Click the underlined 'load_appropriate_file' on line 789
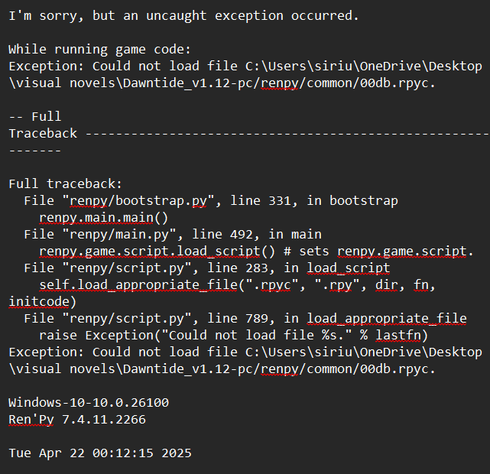490x474 pixels. coord(387,319)
